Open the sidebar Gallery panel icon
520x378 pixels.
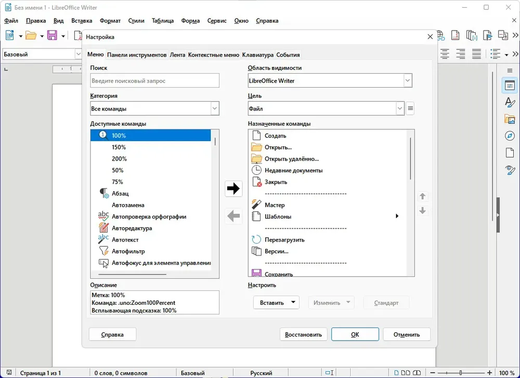point(510,119)
